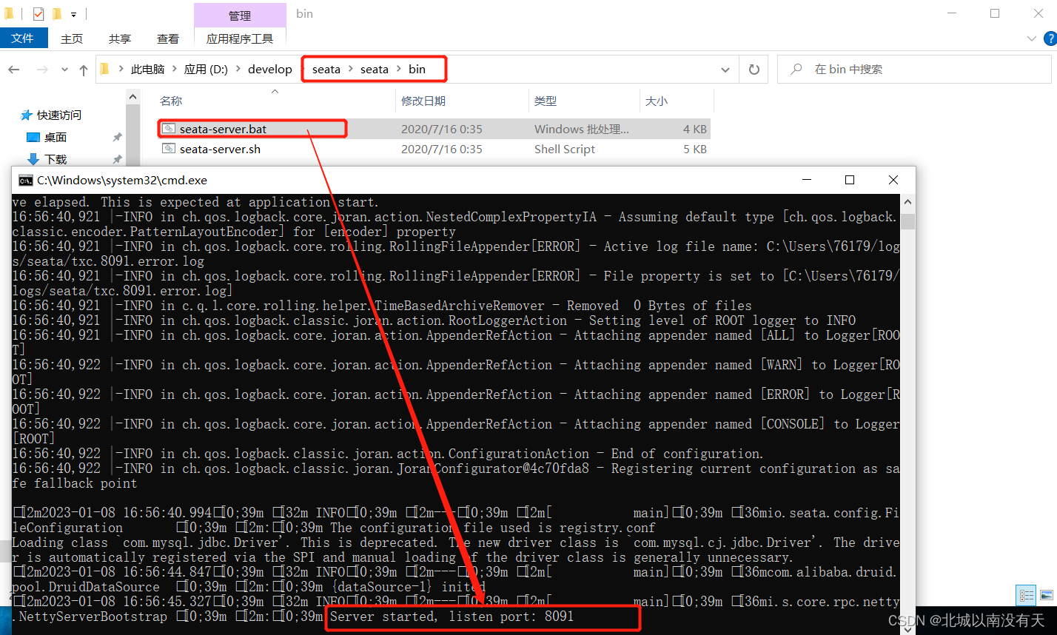Click 此电脑 in the address path
This screenshot has width=1057, height=635.
pyautogui.click(x=147, y=69)
